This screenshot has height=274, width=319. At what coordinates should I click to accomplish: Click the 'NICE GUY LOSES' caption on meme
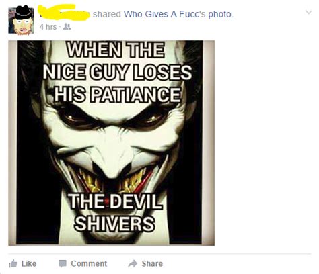pos(117,72)
